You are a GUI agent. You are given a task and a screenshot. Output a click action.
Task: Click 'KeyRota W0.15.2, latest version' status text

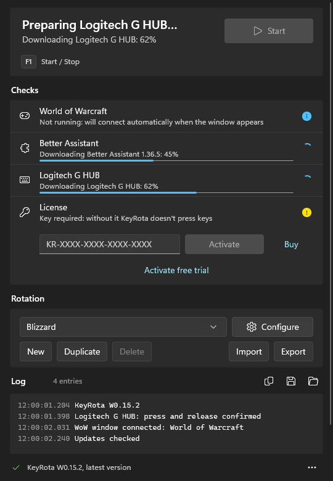click(x=79, y=467)
